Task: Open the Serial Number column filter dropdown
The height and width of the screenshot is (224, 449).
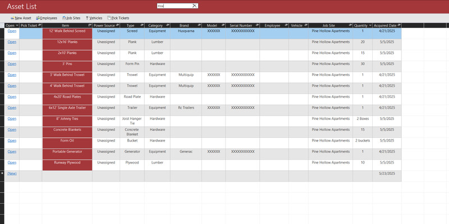Action: coord(258,25)
